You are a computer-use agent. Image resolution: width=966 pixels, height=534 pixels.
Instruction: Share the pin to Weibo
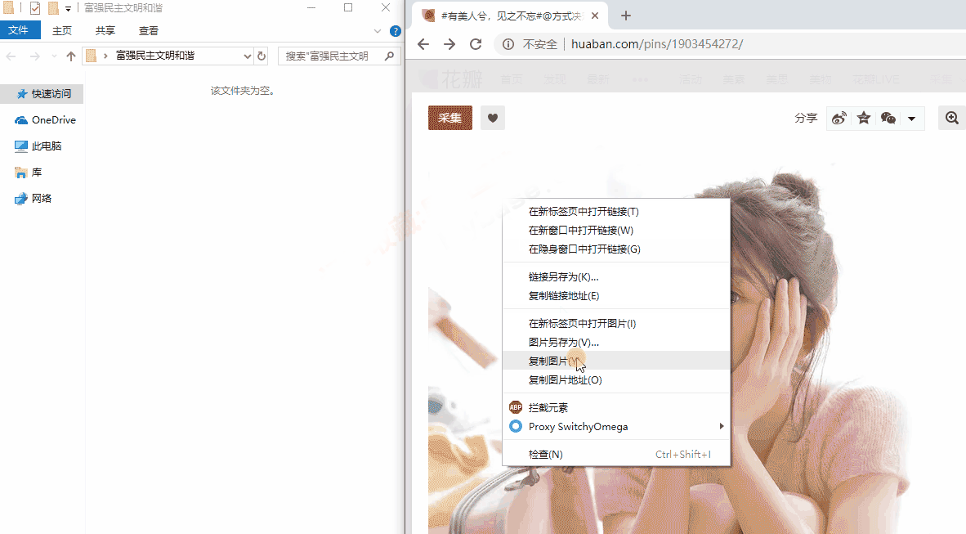coord(839,117)
